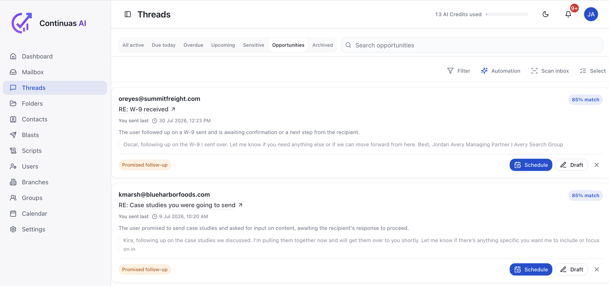Switch to dark mode with moon icon

click(546, 14)
